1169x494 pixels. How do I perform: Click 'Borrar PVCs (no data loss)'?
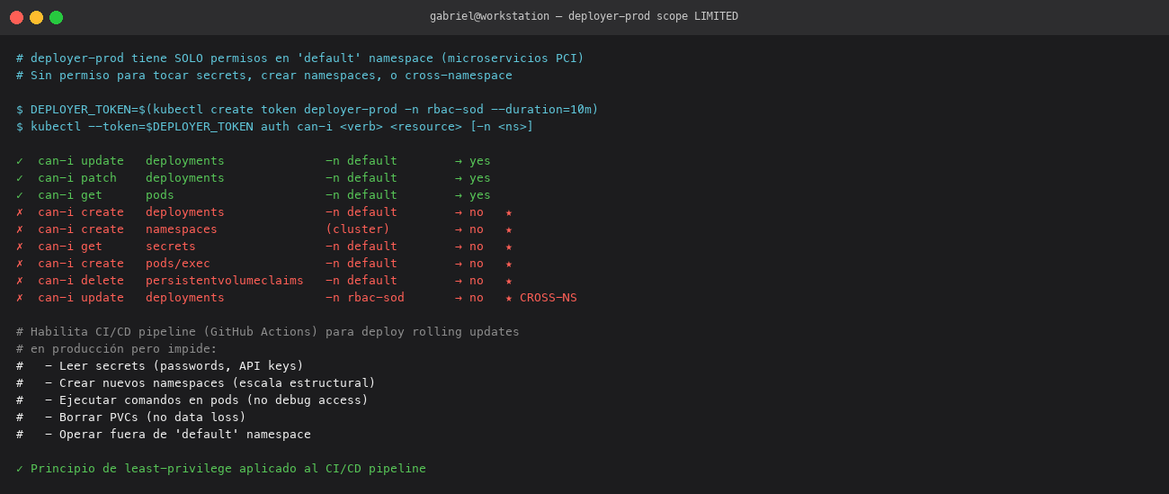153,418
